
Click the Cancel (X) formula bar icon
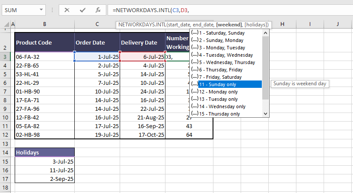point(67,10)
